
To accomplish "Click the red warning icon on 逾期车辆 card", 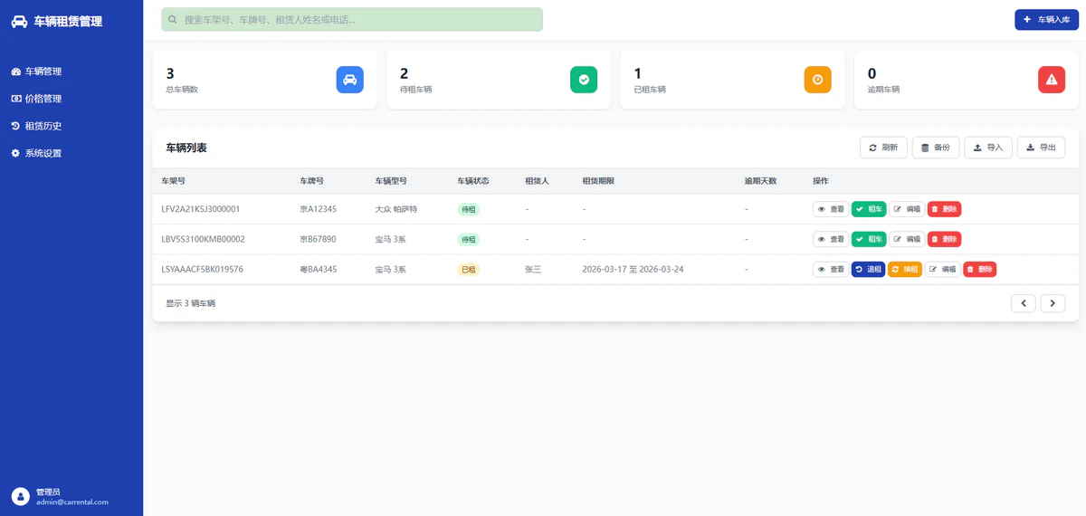I will [1051, 80].
